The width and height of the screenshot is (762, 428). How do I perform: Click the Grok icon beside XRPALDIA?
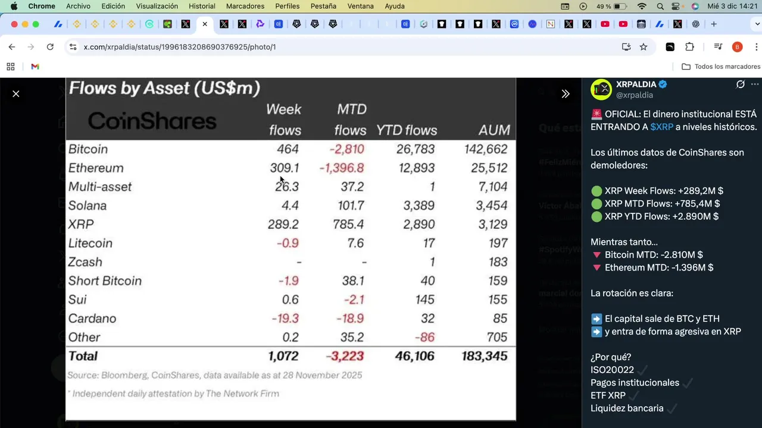coord(740,84)
